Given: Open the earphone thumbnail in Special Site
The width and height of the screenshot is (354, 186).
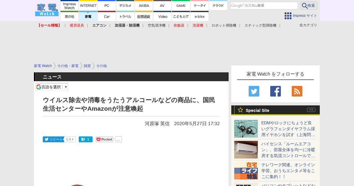Looking at the screenshot, I should pyautogui.click(x=246, y=129).
